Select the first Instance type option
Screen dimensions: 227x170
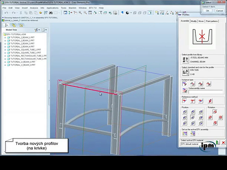[184, 84]
